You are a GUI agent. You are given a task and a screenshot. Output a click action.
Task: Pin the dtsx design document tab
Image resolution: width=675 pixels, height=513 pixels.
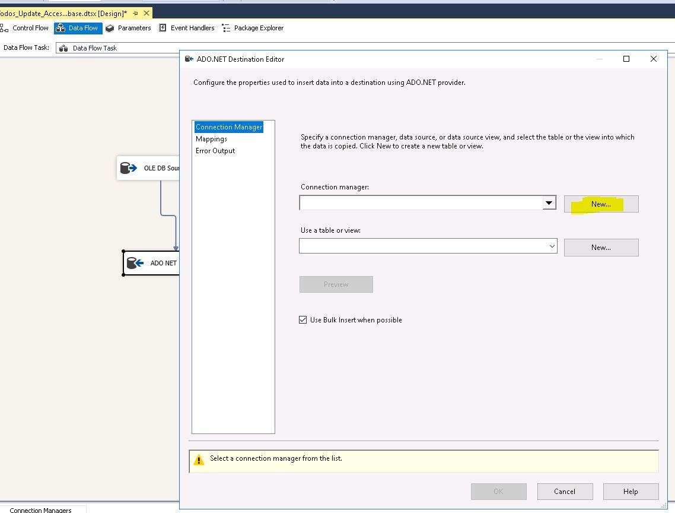(x=136, y=13)
